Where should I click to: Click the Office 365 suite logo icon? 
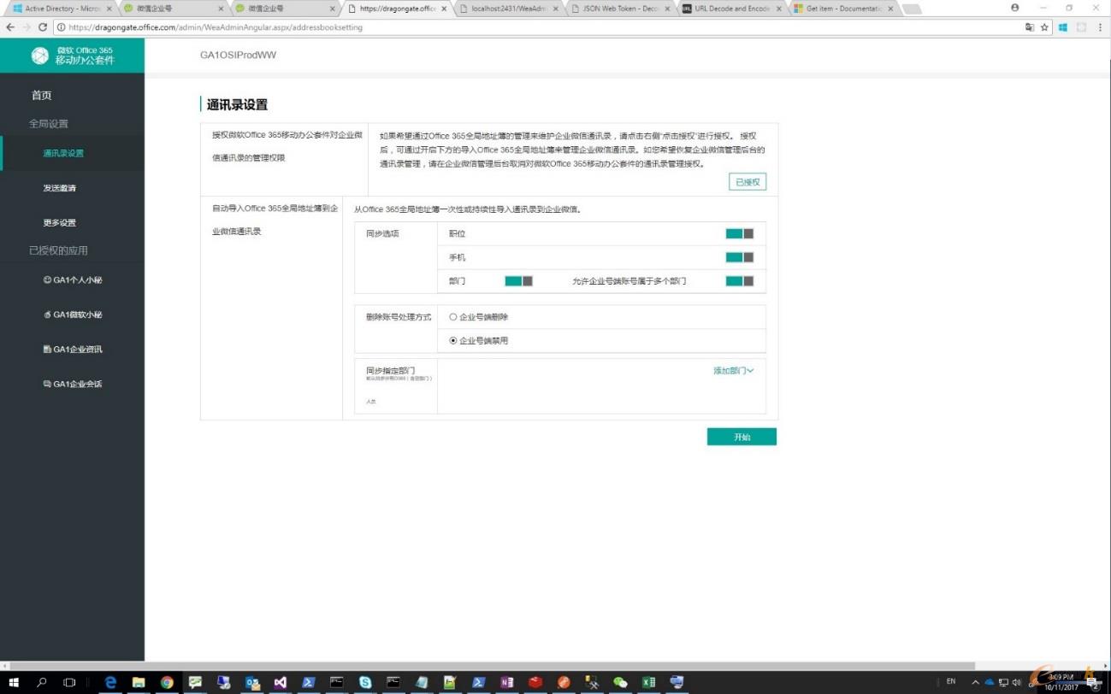coord(40,56)
